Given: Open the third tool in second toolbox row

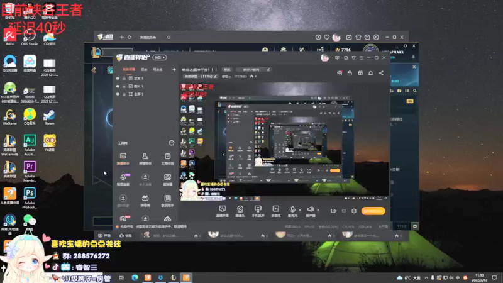Looking at the screenshot, I should (x=167, y=180).
